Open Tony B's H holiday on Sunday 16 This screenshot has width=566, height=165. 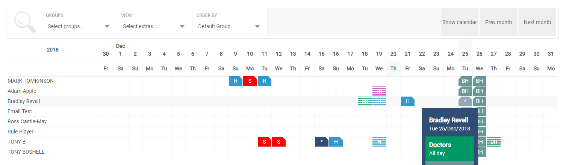pyautogui.click(x=336, y=142)
